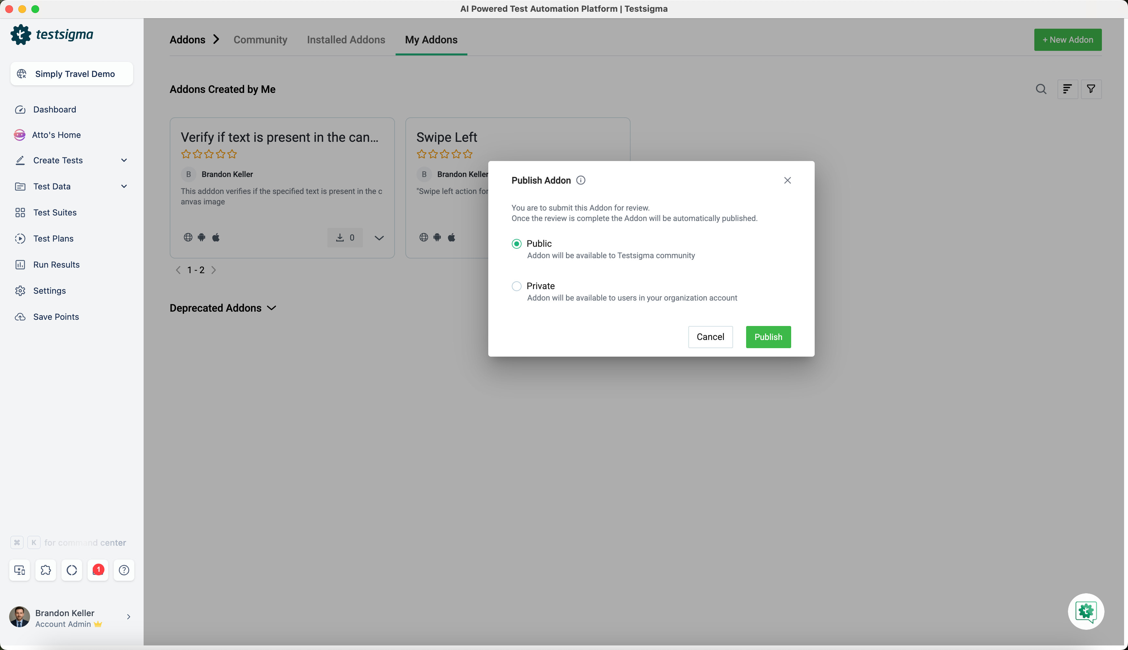Collapse the Deprecated Addons section
Viewport: 1128px width, 650px height.
[x=271, y=308]
